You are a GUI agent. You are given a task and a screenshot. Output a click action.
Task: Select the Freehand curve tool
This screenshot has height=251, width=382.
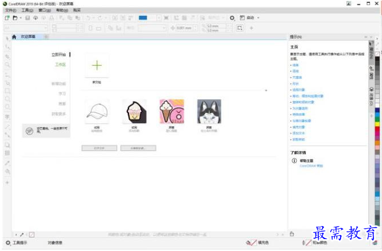(x=7, y=75)
